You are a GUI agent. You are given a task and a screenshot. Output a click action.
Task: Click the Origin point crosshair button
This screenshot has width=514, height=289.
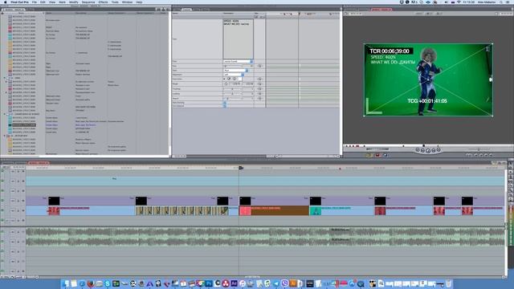pyautogui.click(x=226, y=83)
